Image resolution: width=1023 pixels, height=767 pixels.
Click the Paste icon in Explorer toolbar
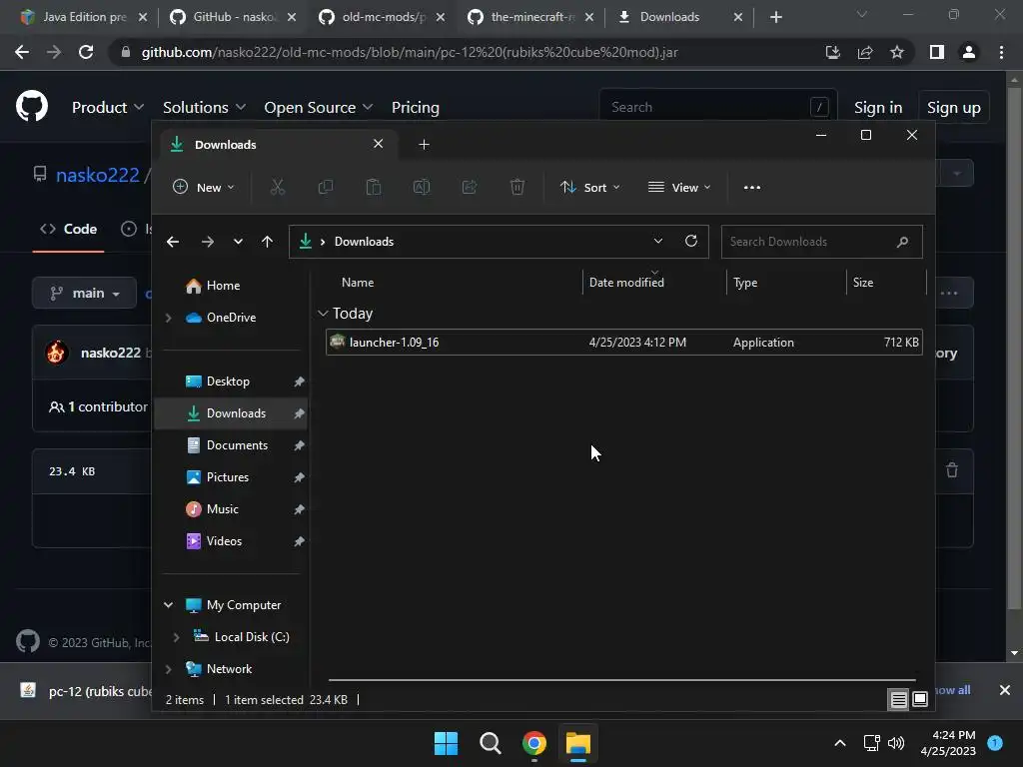(x=374, y=187)
